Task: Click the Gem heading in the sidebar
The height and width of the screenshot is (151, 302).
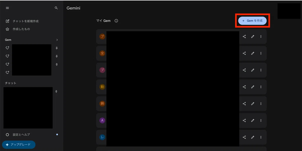Action: 8,40
